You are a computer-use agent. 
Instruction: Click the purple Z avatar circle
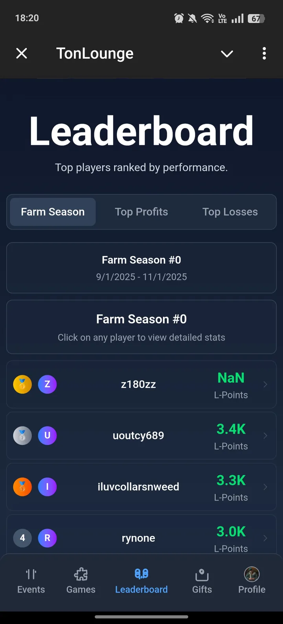click(47, 385)
